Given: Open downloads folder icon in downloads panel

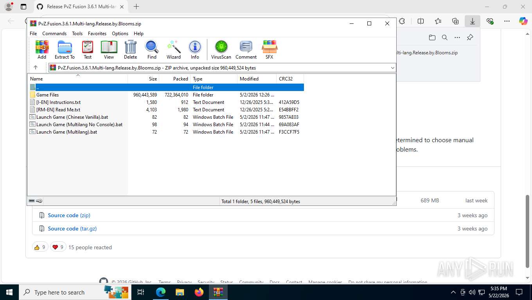Looking at the screenshot, I should [432, 37].
